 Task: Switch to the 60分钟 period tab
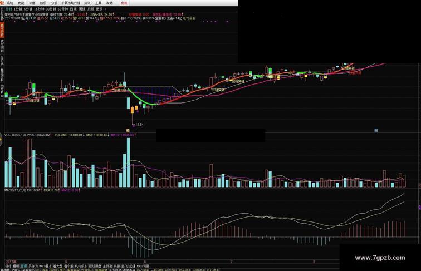point(62,9)
